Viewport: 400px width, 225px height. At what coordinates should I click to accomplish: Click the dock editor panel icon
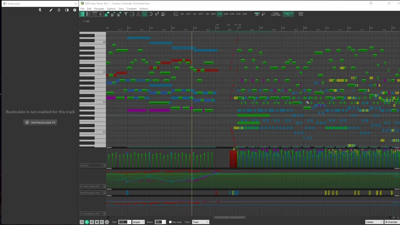click(132, 14)
